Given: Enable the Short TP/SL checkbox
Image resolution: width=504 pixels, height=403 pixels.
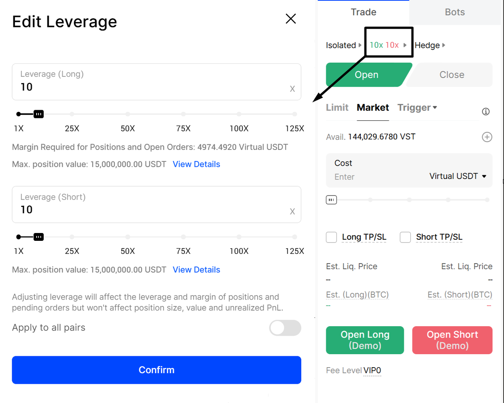Looking at the screenshot, I should pyautogui.click(x=405, y=237).
